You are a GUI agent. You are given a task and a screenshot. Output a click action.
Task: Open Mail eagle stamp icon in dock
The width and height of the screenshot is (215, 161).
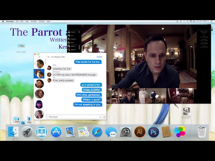point(70,132)
